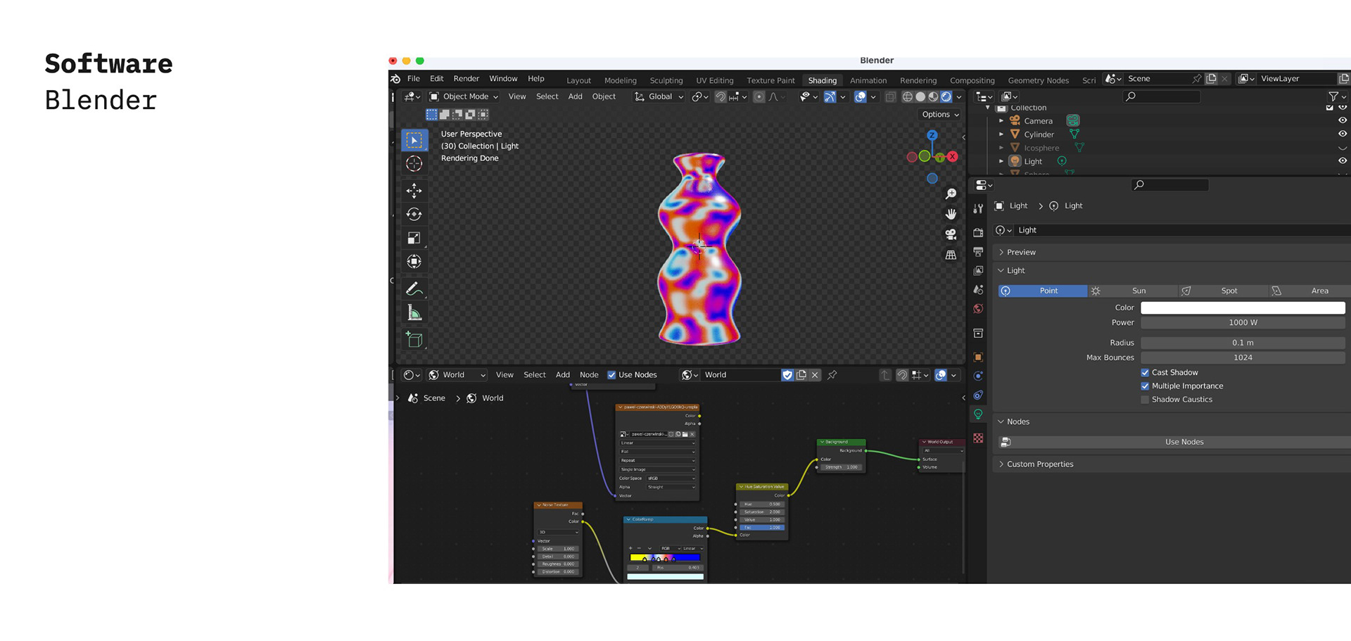The width and height of the screenshot is (1351, 641).
Task: Open the Global transform orientation dropdown
Action: (659, 97)
